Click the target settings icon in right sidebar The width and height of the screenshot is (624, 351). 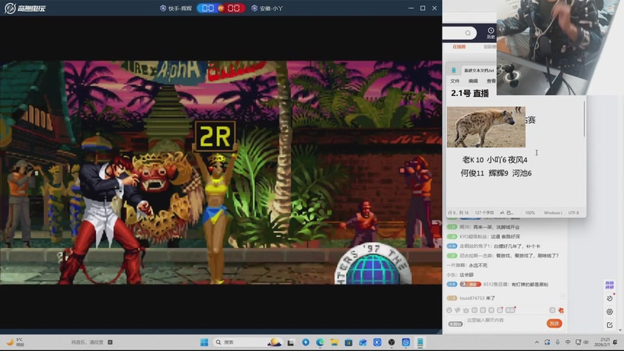(x=609, y=311)
